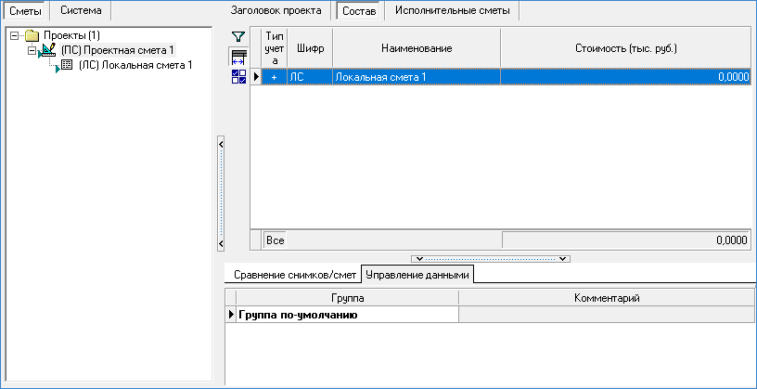Click row indicator arrow of Локальная смета 1
The image size is (757, 389).
click(x=256, y=77)
